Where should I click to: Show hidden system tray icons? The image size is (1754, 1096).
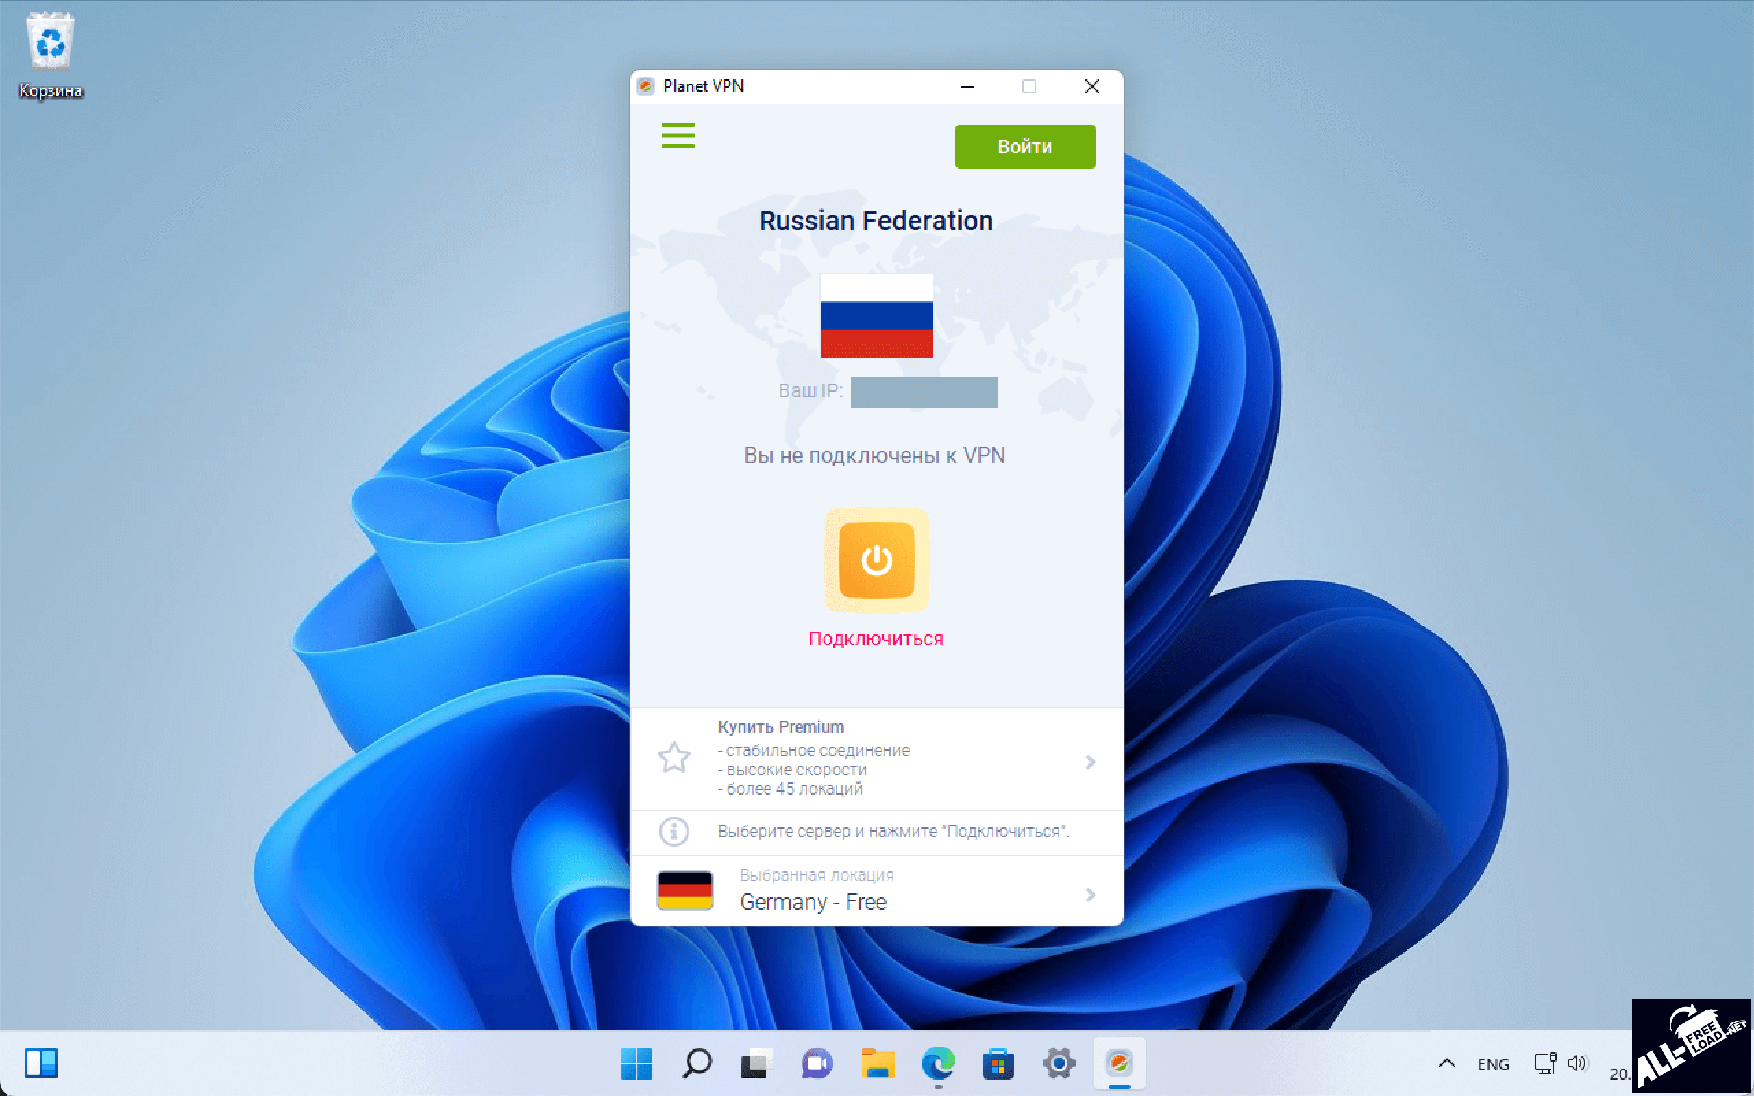pyautogui.click(x=1446, y=1063)
